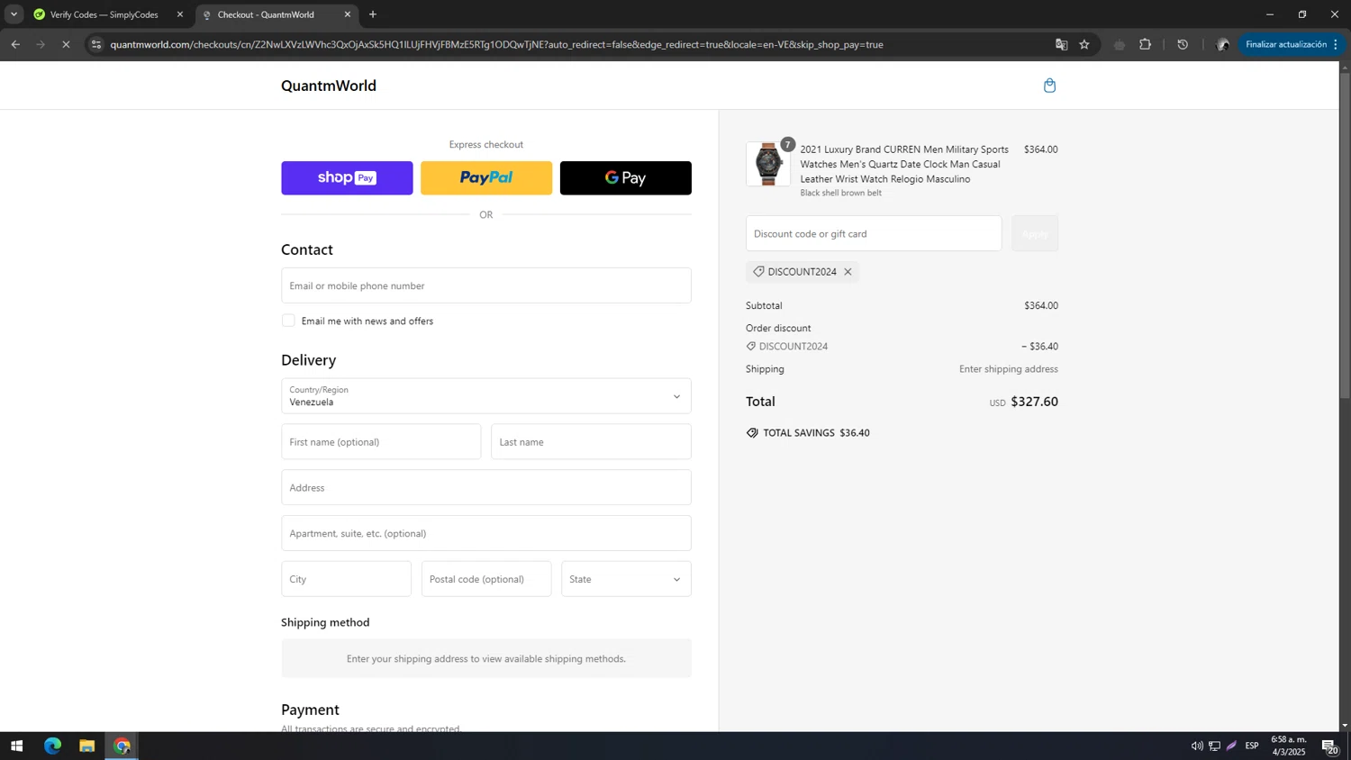This screenshot has width=1351, height=760.
Task: Click the Last name field
Action: pos(591,442)
